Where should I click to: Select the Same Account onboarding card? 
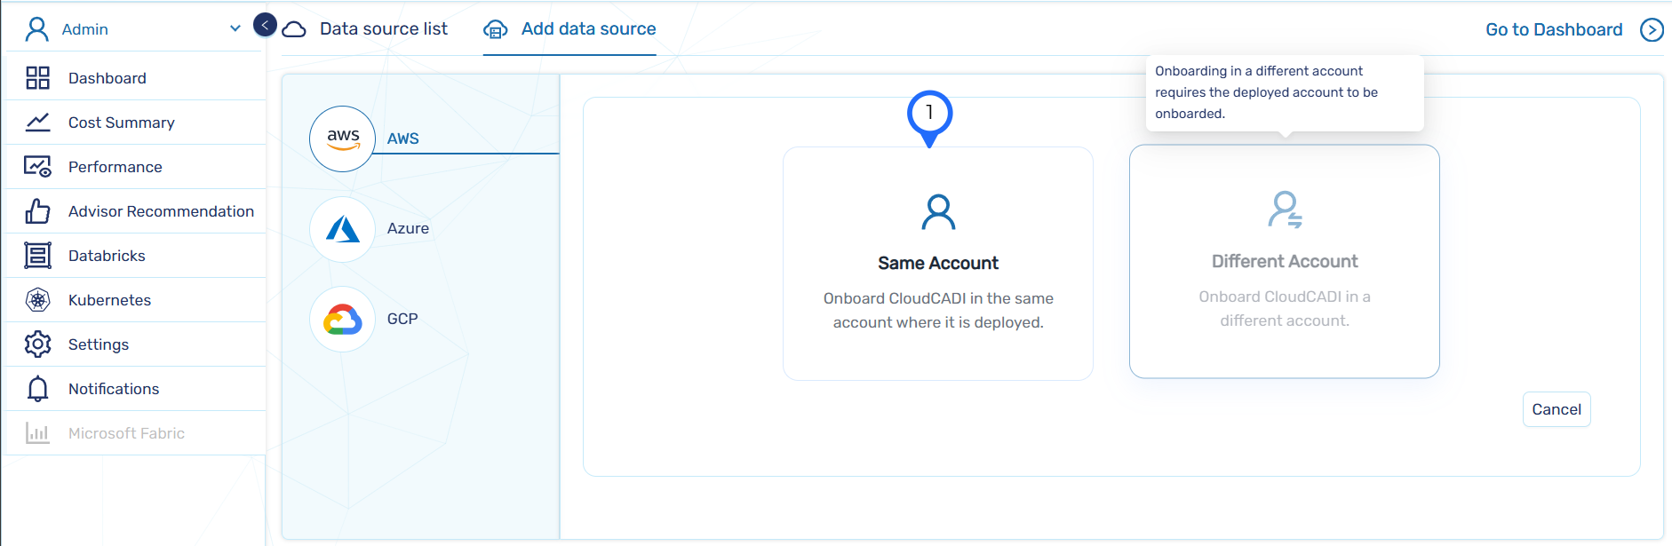(x=937, y=264)
